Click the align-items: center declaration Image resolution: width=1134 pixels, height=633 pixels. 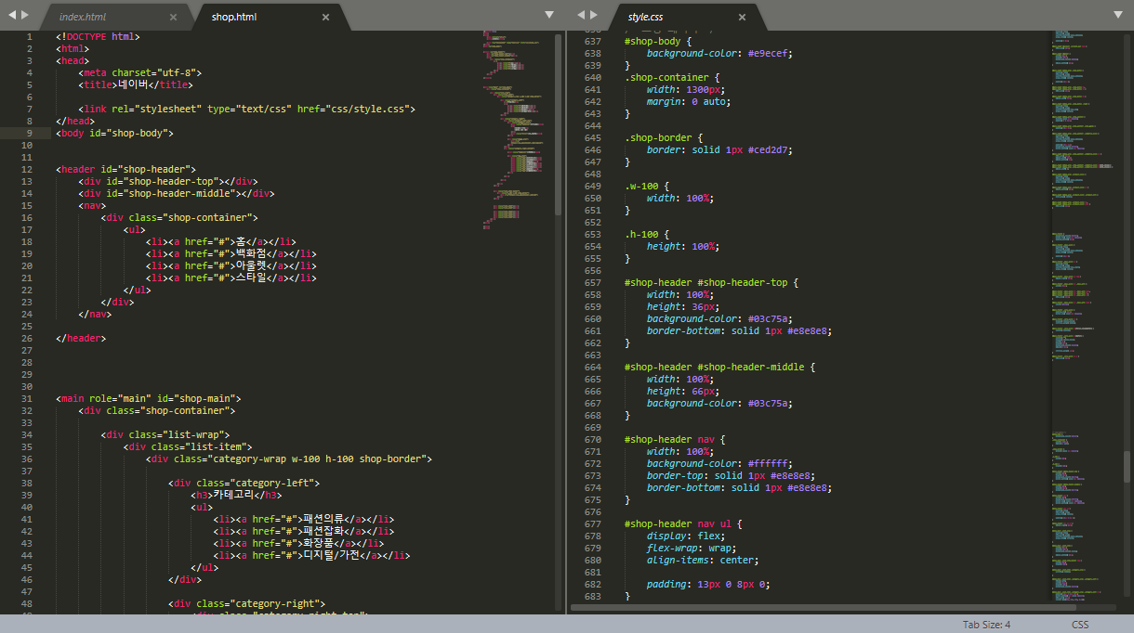coord(703,560)
